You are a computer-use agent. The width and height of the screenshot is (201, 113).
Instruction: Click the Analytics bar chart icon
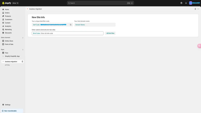point(3,26)
